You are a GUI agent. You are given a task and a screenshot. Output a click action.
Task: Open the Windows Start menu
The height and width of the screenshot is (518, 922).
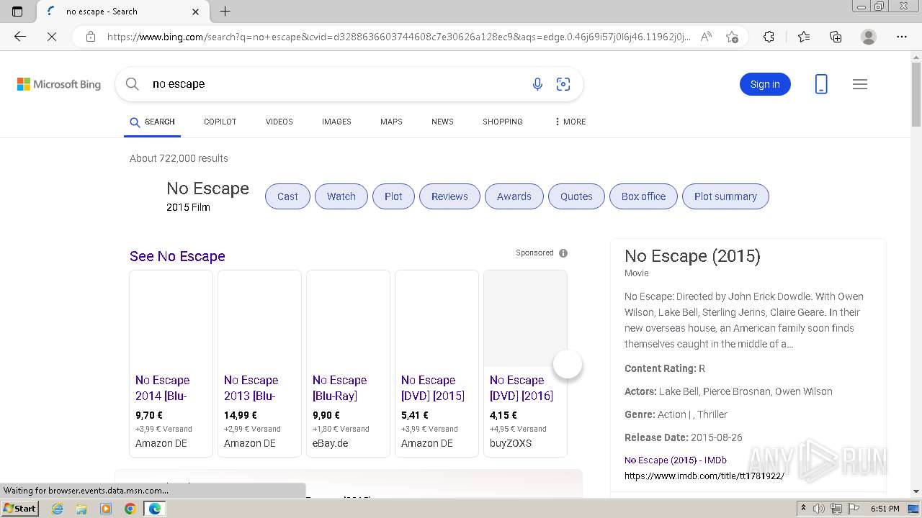[x=19, y=509]
